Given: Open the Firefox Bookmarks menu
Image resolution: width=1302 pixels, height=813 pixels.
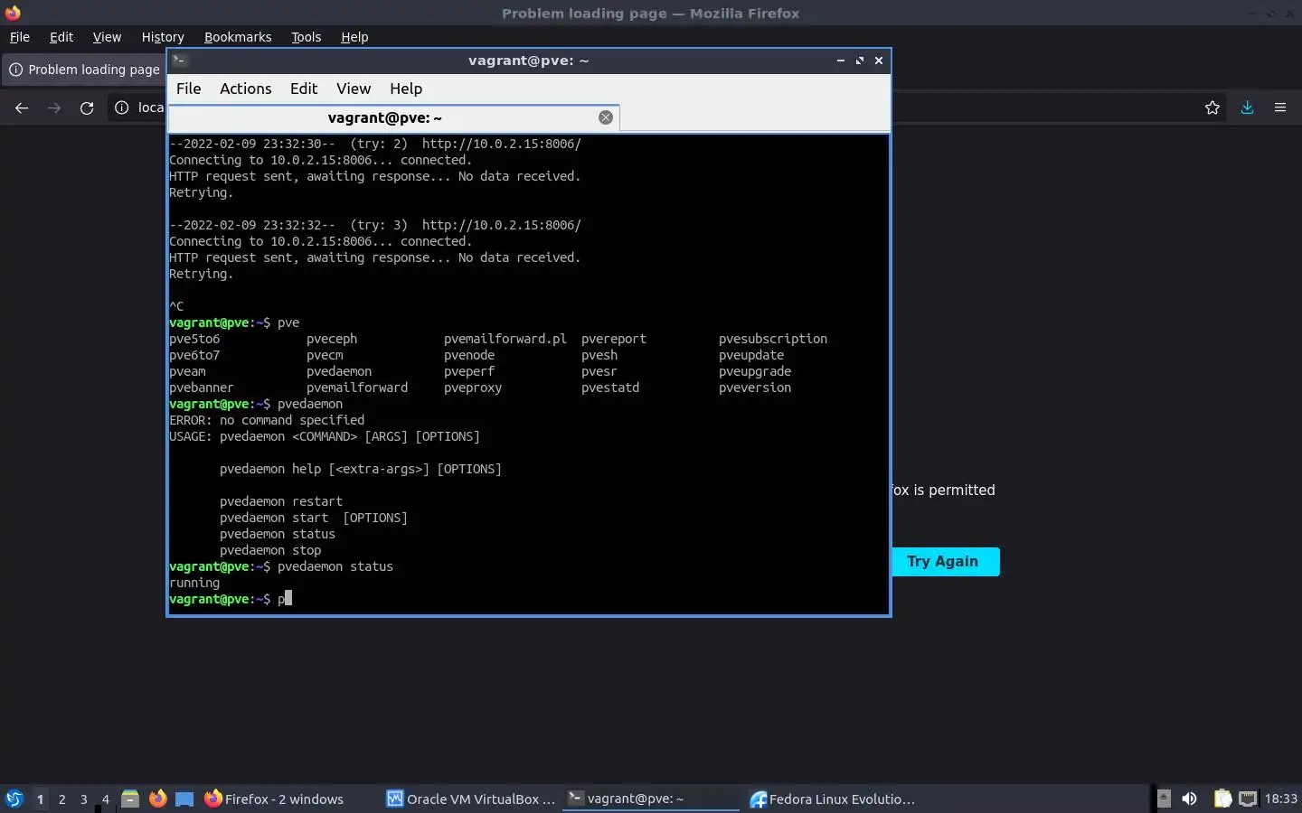Looking at the screenshot, I should coord(238,37).
